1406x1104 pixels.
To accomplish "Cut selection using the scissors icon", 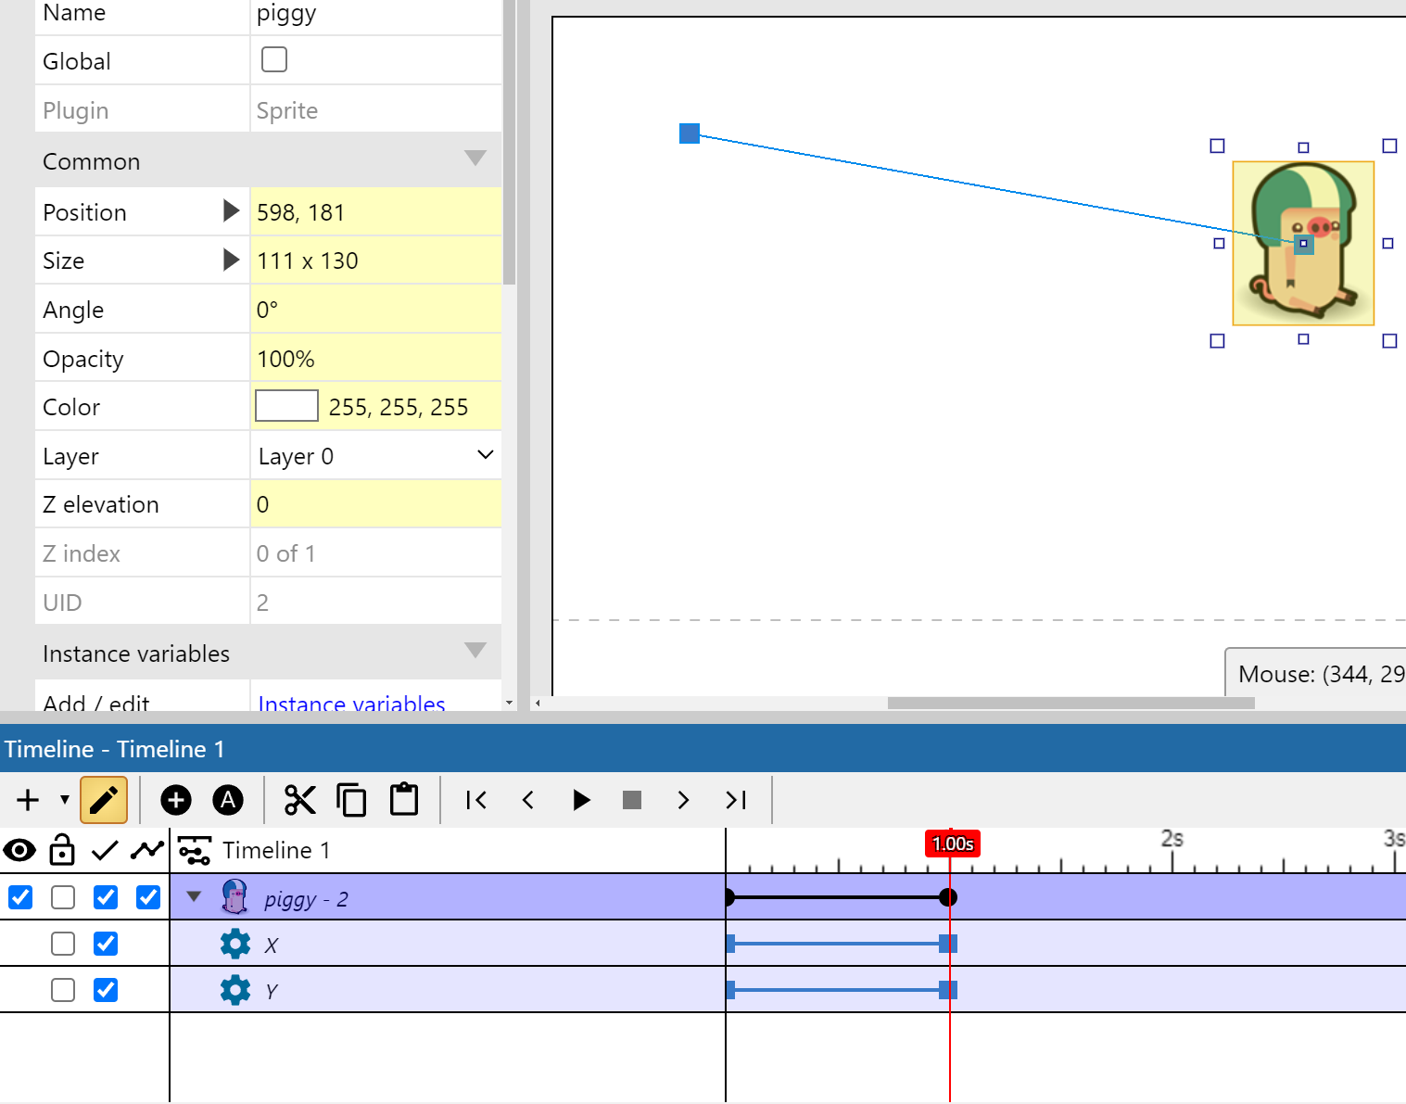I will [299, 799].
